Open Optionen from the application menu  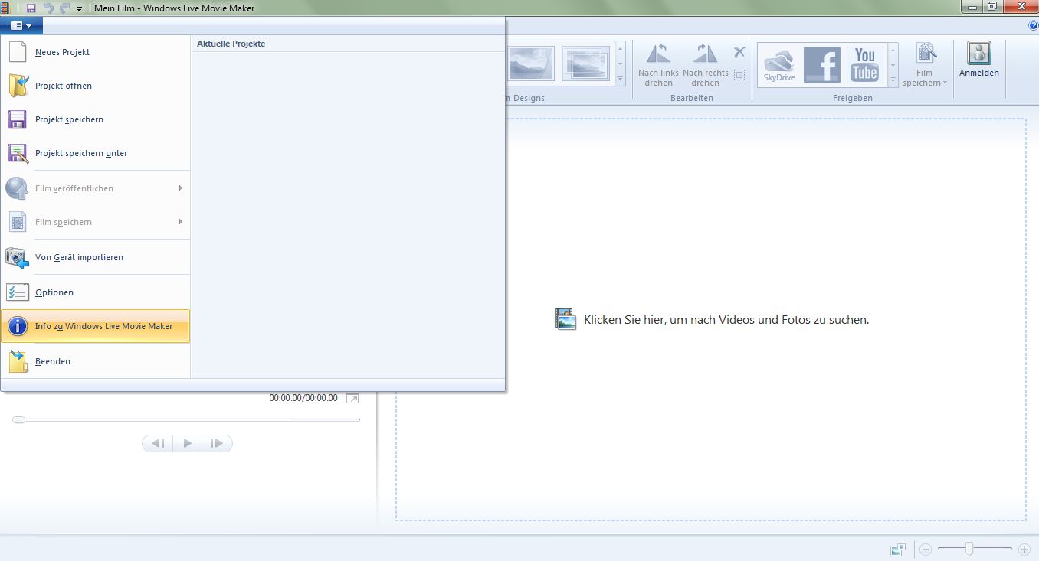(54, 292)
